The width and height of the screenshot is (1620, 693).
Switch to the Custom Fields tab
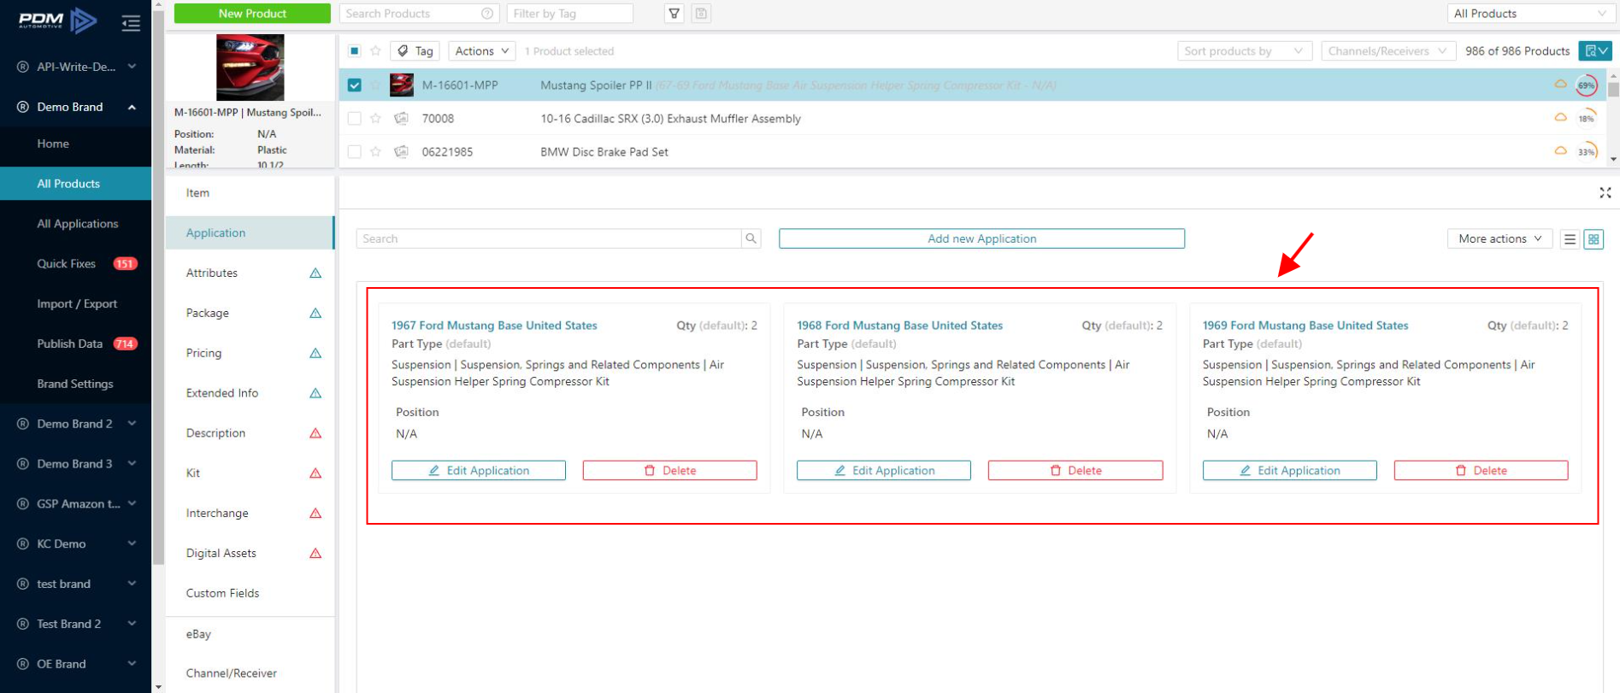(x=250, y=594)
